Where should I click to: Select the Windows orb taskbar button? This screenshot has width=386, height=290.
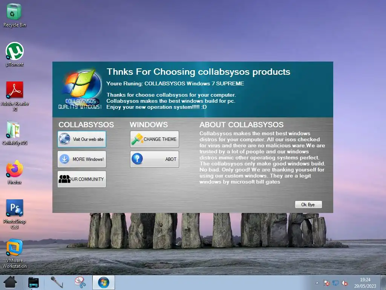coord(104,282)
